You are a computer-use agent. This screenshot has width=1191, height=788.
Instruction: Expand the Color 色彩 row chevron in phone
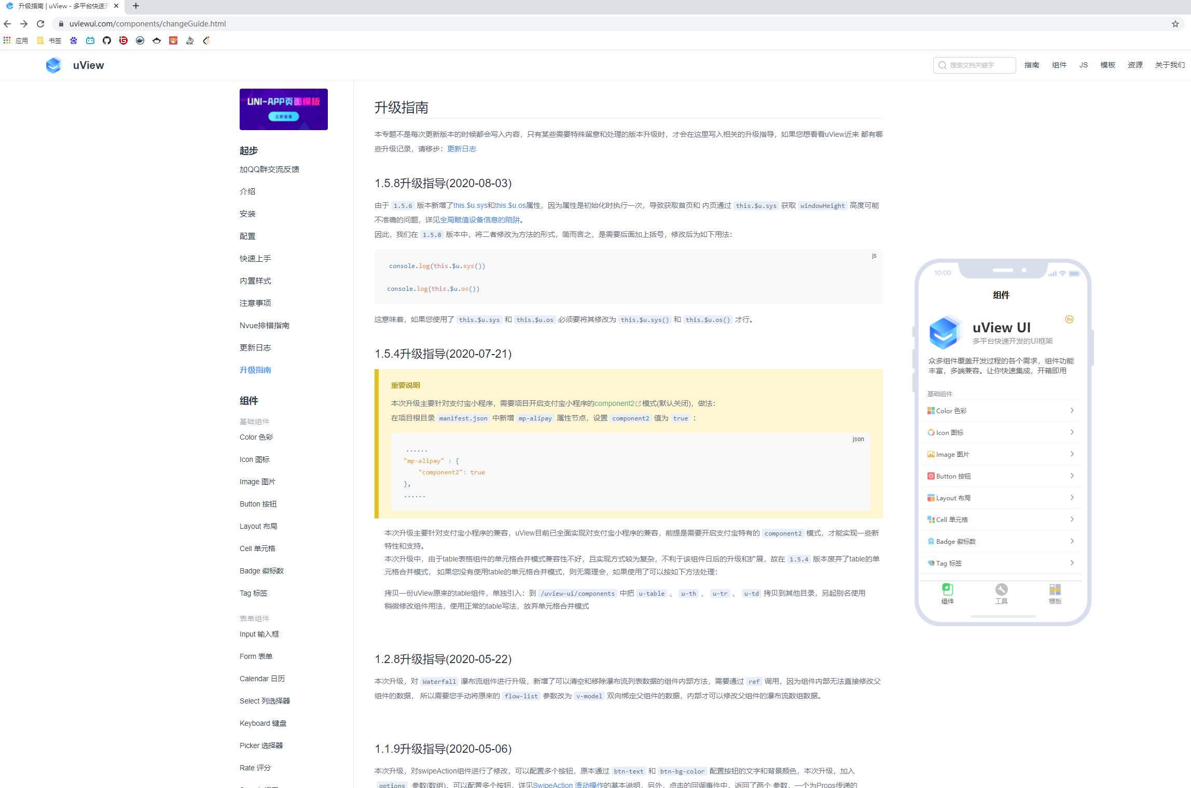[x=1072, y=411]
